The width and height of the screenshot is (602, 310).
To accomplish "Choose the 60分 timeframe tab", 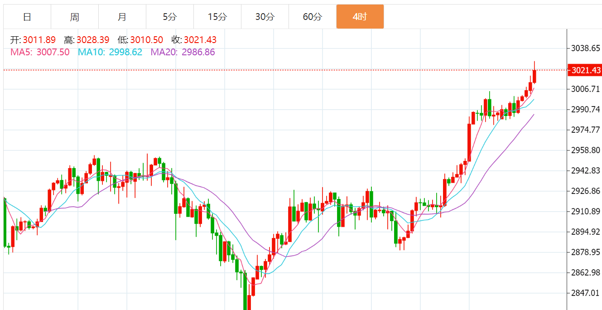I will coord(313,17).
